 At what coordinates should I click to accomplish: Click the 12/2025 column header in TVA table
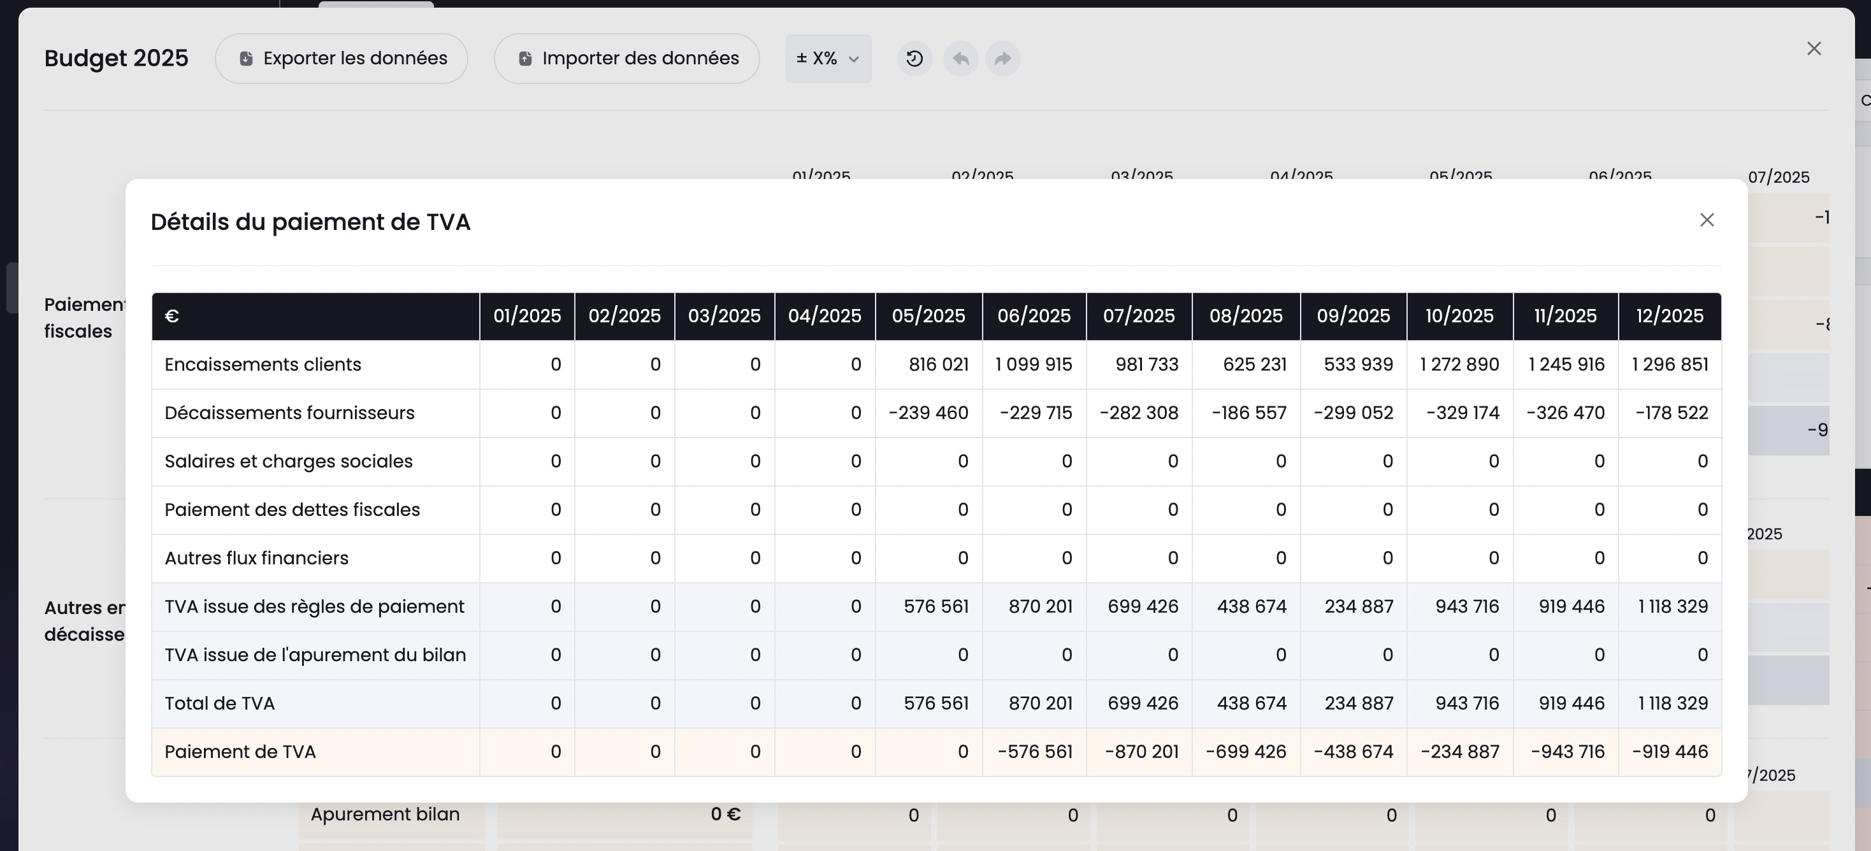(1669, 316)
